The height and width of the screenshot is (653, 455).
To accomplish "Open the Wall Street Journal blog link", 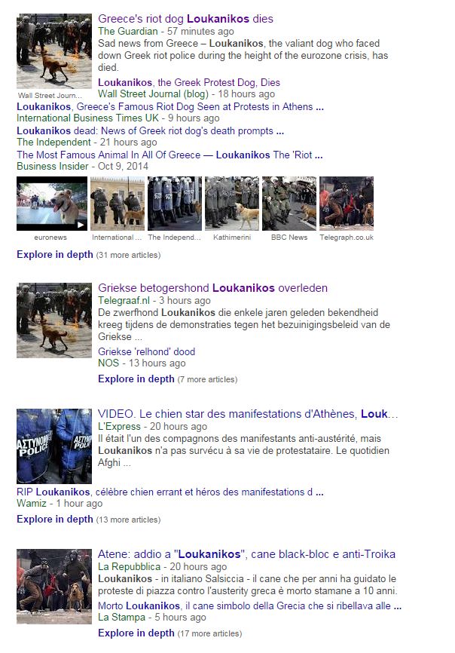I will click(x=189, y=82).
